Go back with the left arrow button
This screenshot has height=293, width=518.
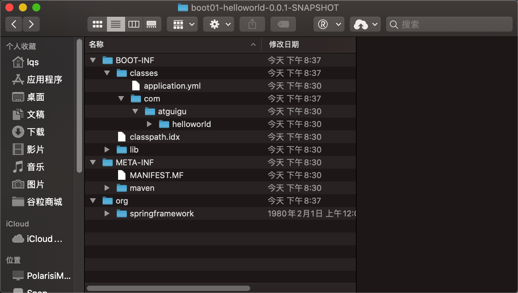click(x=14, y=24)
